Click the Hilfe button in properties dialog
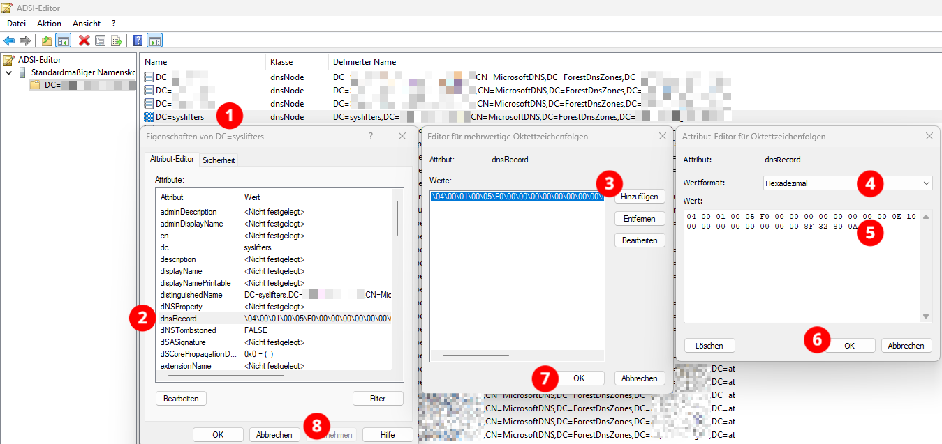The image size is (942, 444). [388, 434]
